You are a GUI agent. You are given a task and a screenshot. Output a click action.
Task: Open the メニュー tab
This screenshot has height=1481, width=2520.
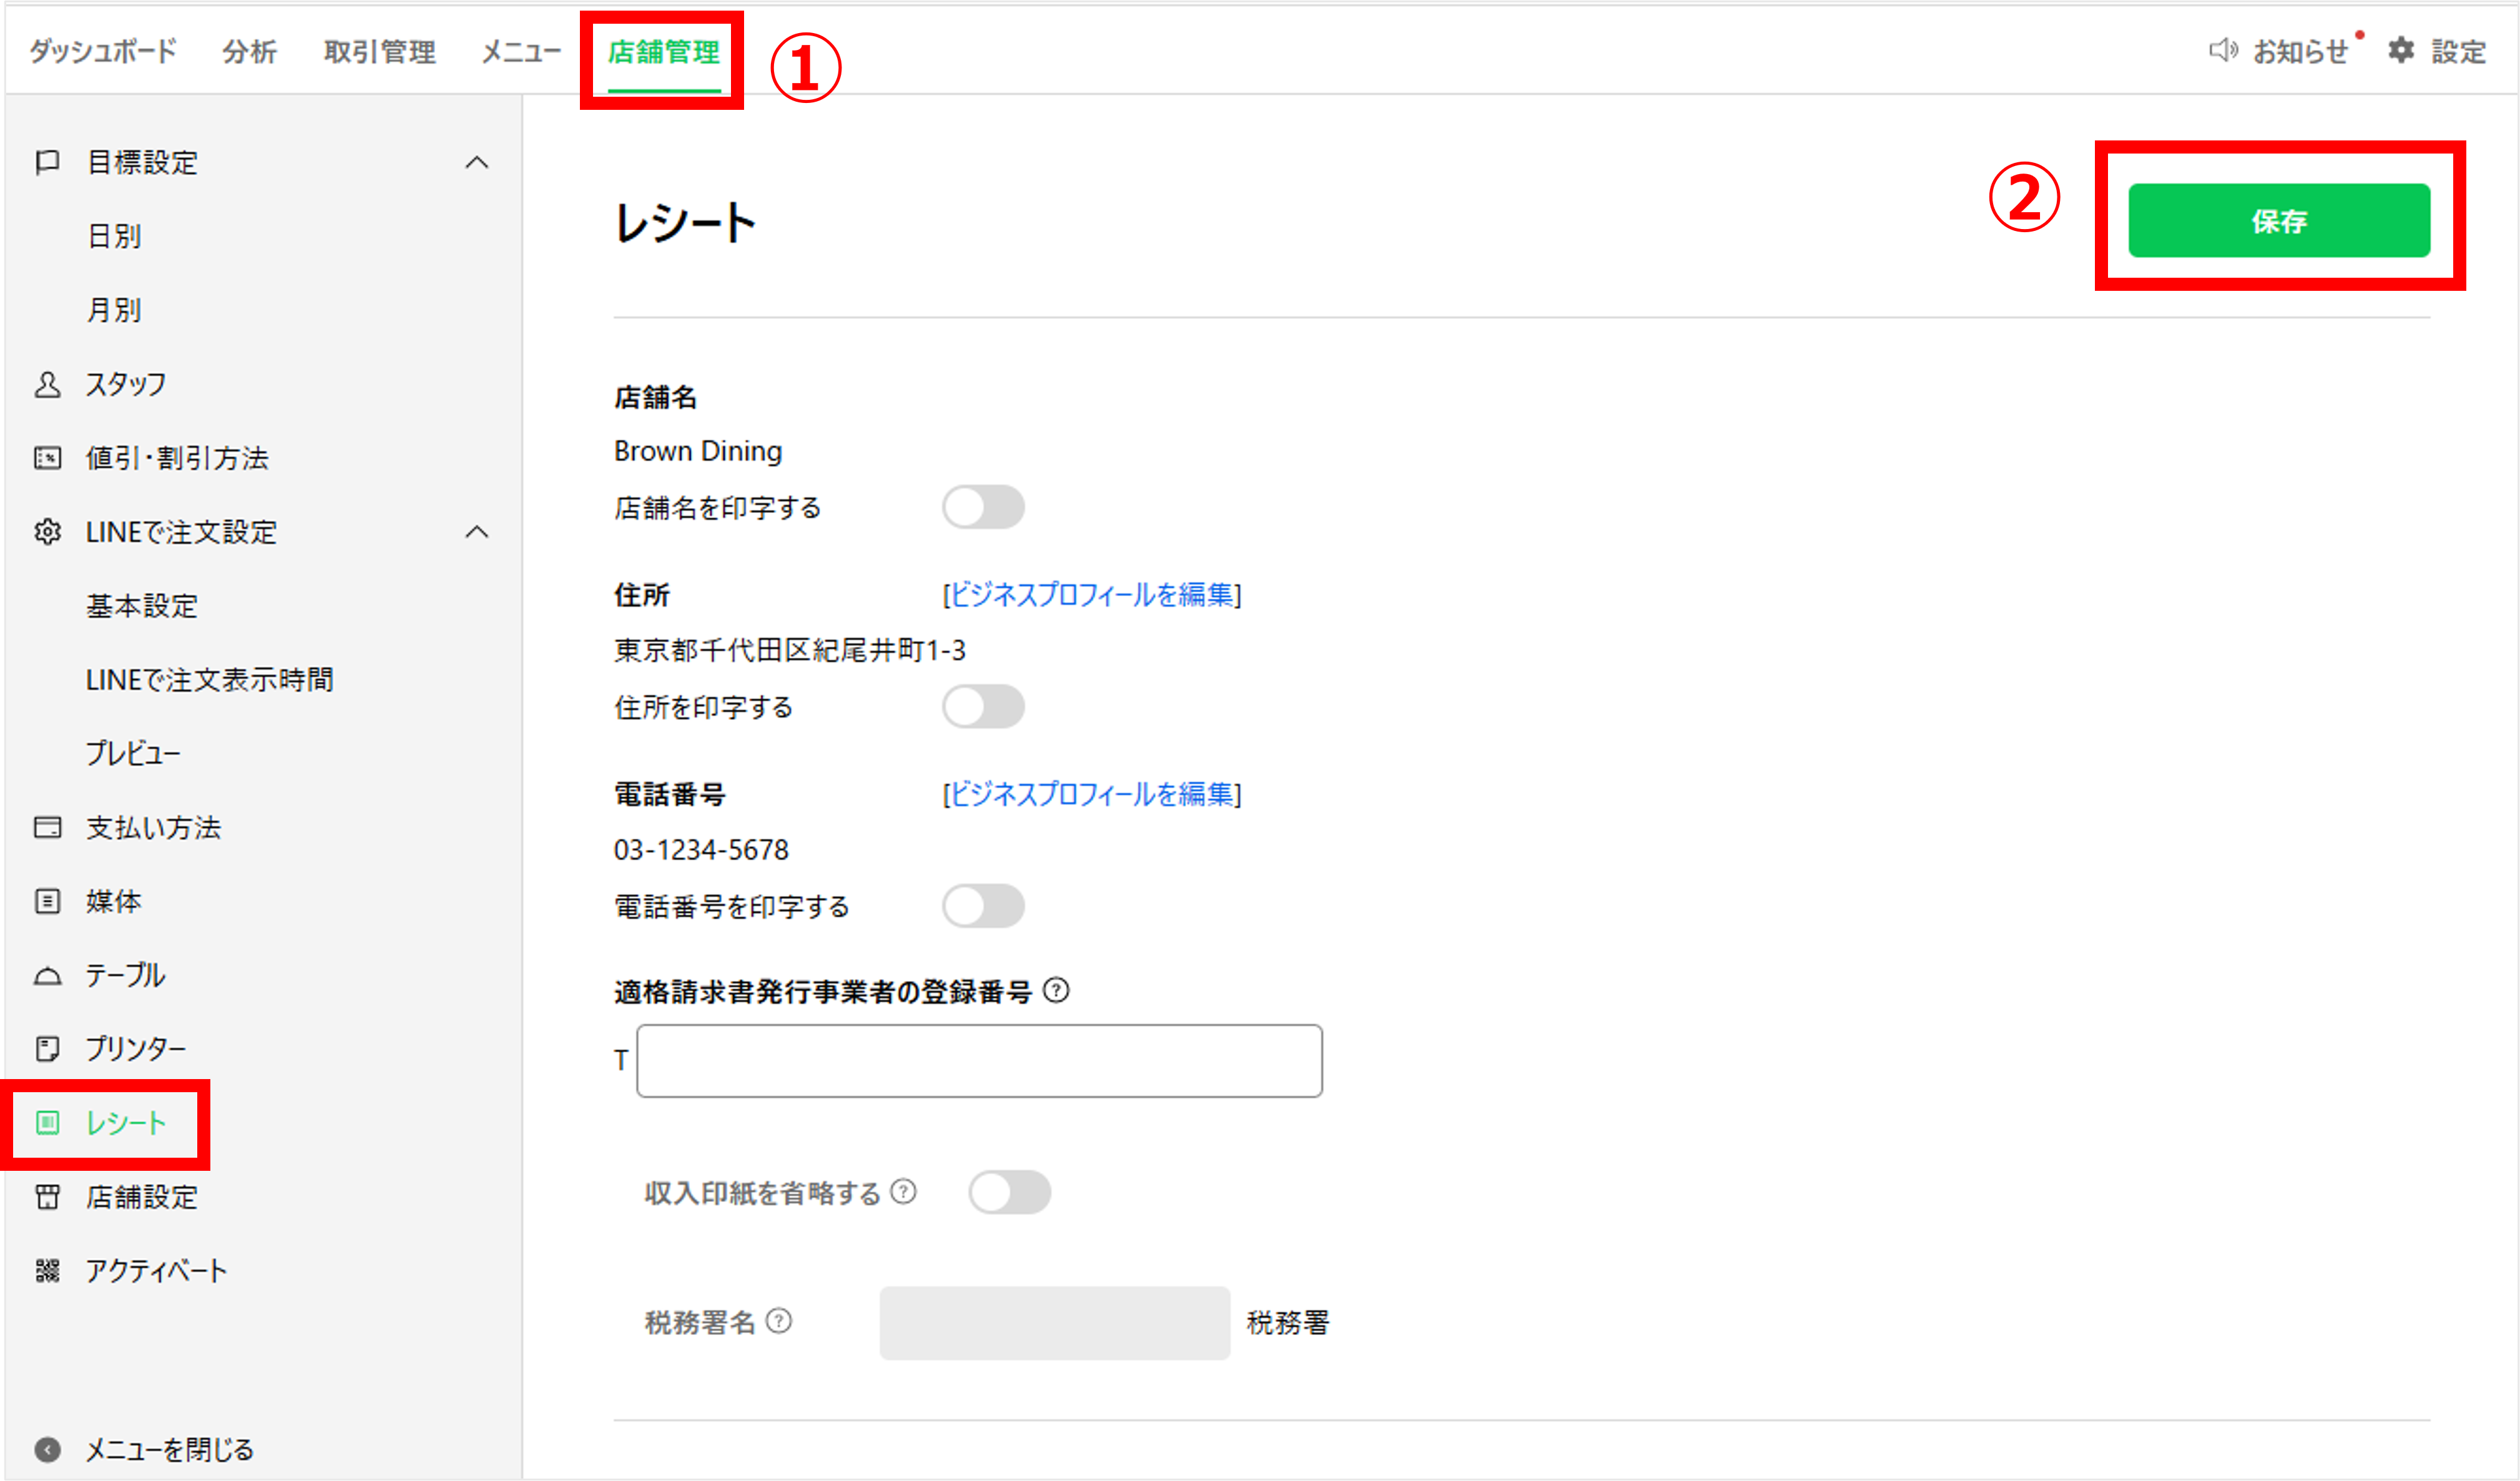pos(521,51)
